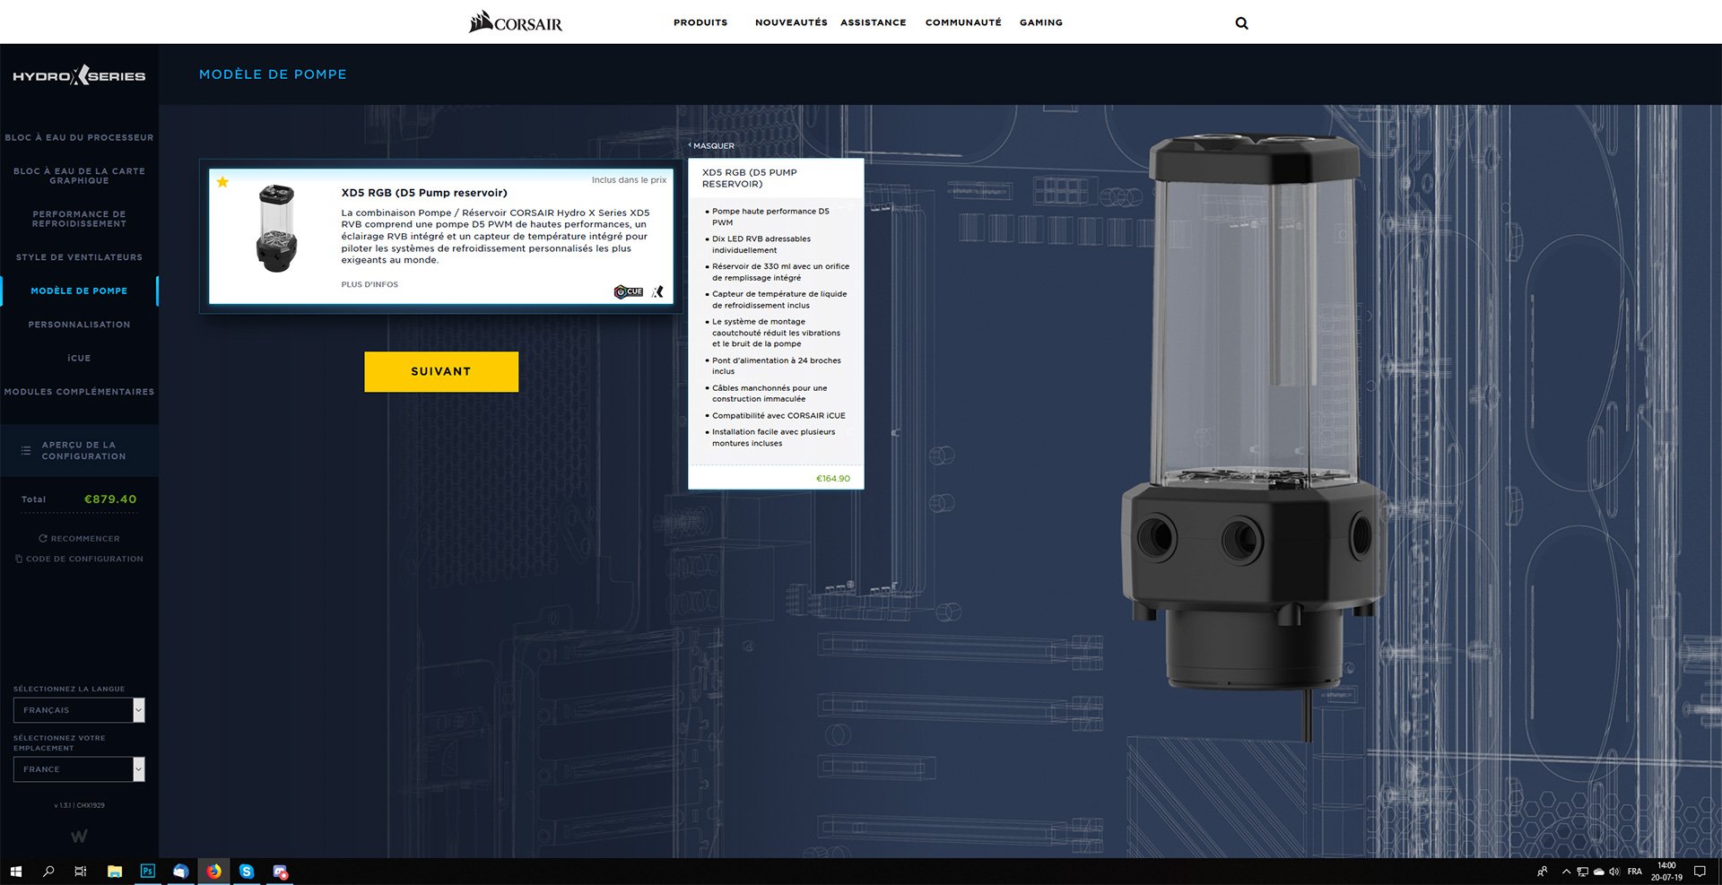This screenshot has height=885, width=1722.
Task: Click the Corsair logo
Action: click(516, 22)
